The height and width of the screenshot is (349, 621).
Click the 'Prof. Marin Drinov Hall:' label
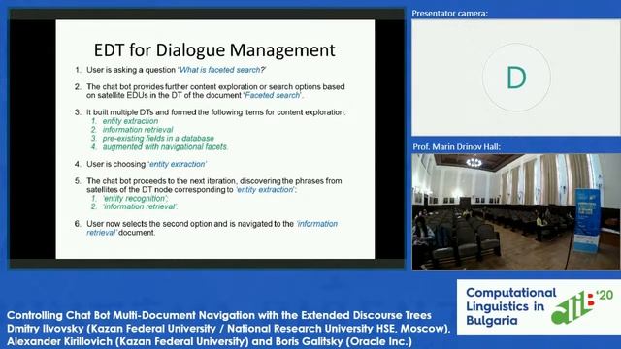click(x=457, y=146)
